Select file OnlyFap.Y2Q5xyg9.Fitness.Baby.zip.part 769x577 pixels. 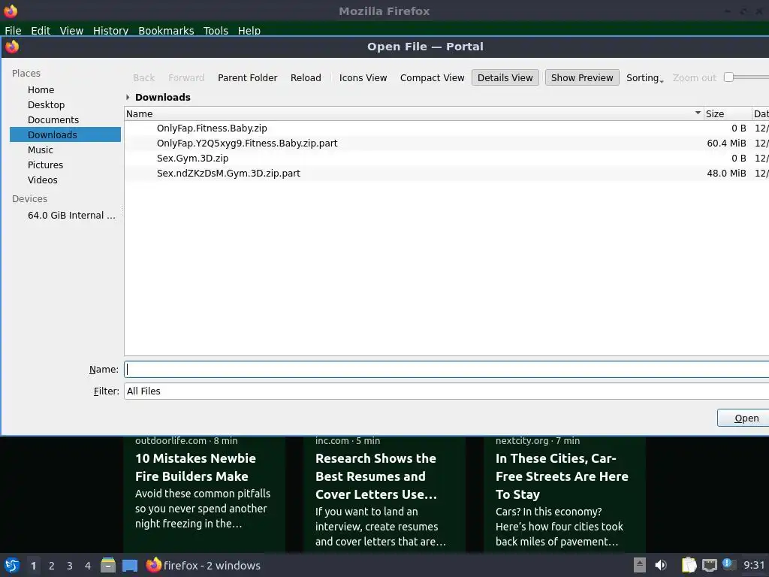(x=247, y=143)
